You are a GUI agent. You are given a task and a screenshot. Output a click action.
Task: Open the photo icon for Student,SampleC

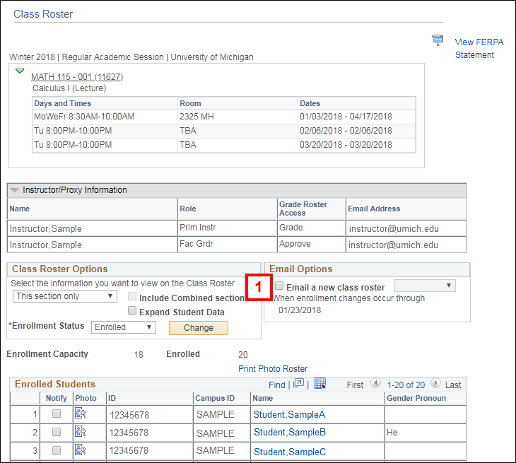point(80,450)
